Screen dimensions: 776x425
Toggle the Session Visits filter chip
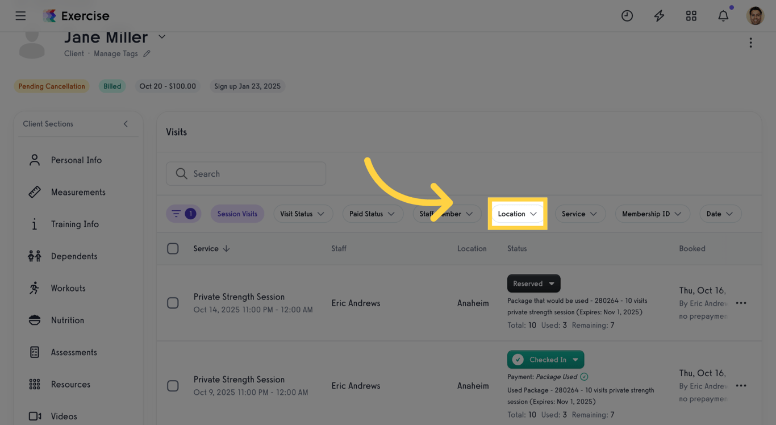pyautogui.click(x=237, y=214)
